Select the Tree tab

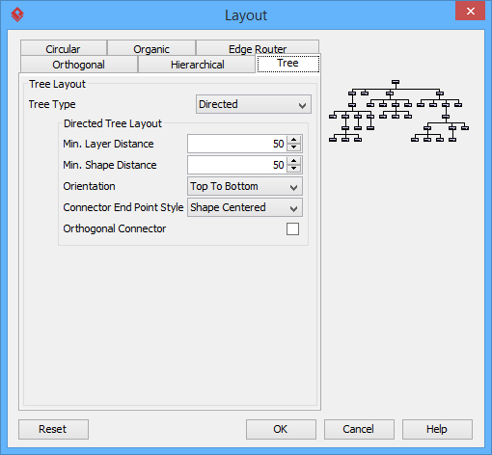click(288, 64)
